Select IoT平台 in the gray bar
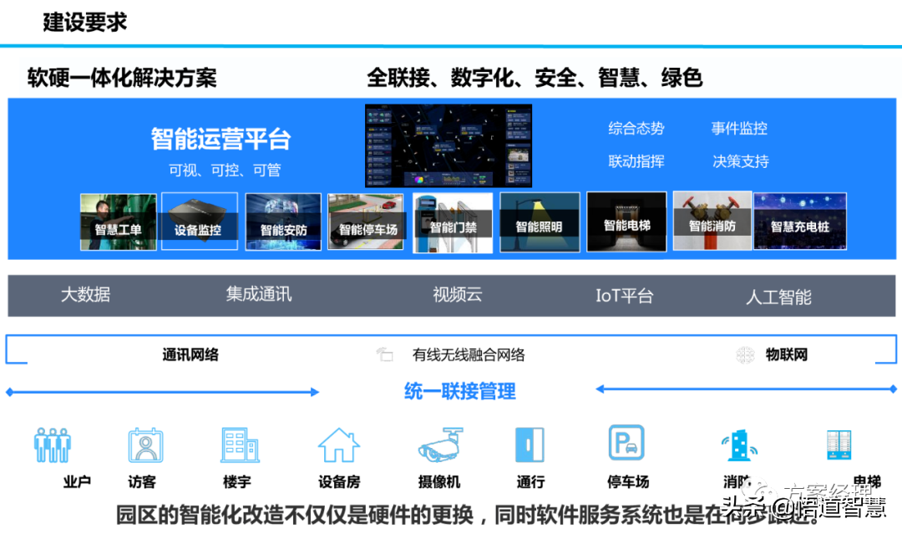The height and width of the screenshot is (534, 902). (x=624, y=296)
